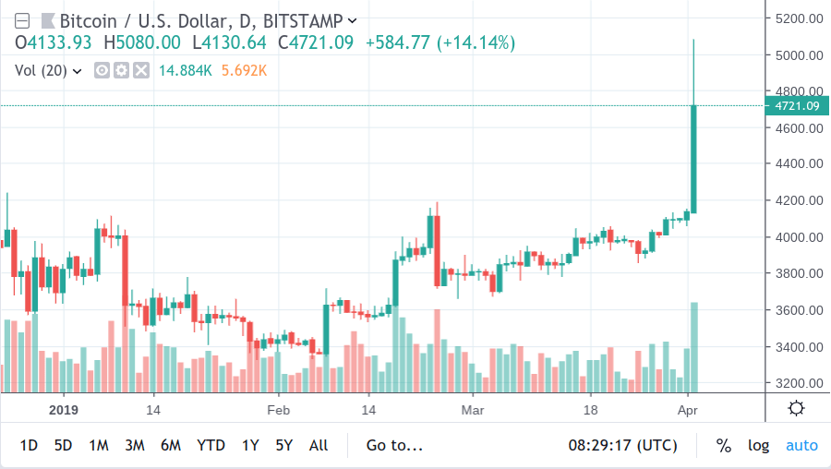The image size is (831, 469).
Task: Toggle log scale mode
Action: [x=758, y=445]
